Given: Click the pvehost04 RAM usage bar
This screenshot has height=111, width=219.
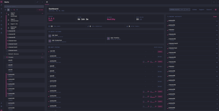Looking at the screenshot, I should (x=153, y=97).
